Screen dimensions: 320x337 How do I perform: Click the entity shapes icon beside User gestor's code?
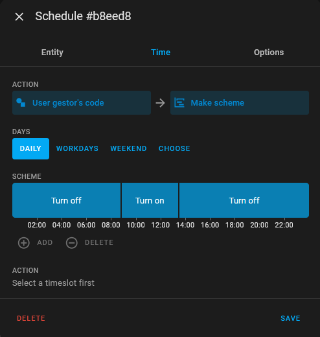click(x=21, y=102)
